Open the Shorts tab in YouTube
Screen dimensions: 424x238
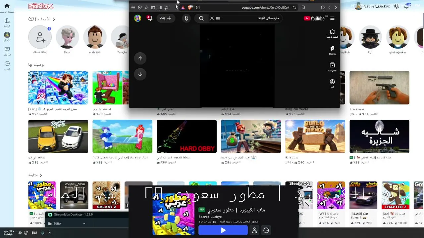[332, 50]
